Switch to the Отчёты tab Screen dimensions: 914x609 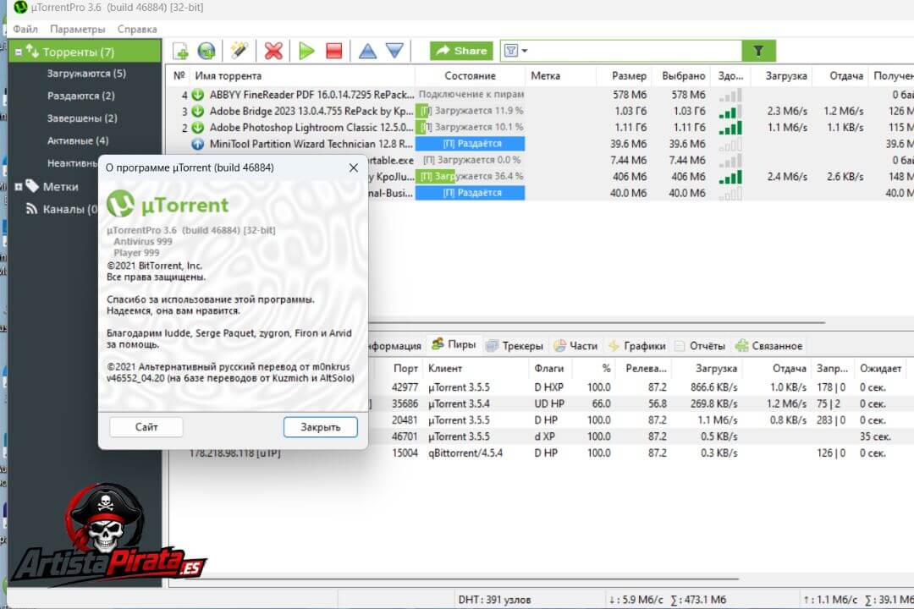coord(700,346)
